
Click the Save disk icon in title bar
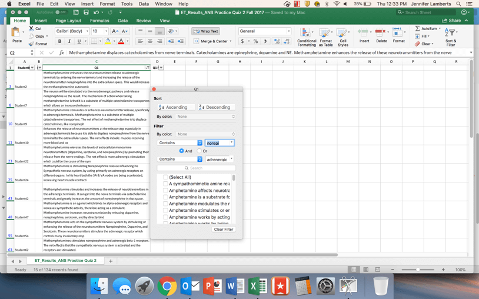[86, 12]
